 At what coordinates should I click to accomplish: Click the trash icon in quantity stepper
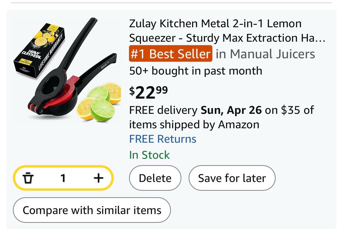(x=28, y=178)
